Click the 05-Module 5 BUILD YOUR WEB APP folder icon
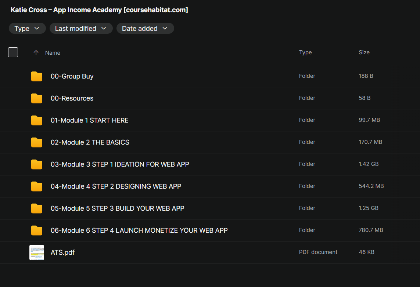The width and height of the screenshot is (420, 287). pos(37,208)
